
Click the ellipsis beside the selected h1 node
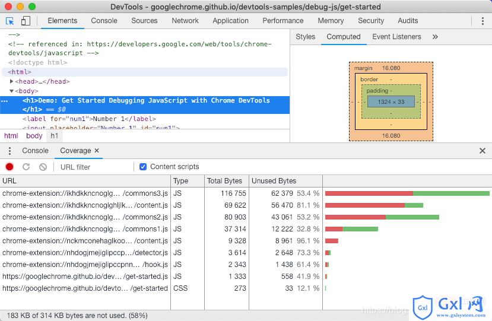tap(4, 101)
